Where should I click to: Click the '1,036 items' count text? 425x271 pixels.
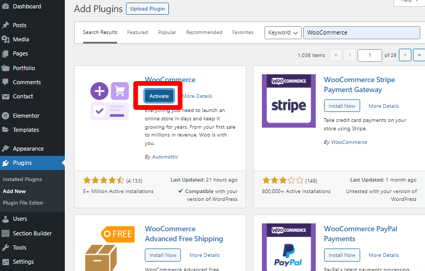[311, 55]
